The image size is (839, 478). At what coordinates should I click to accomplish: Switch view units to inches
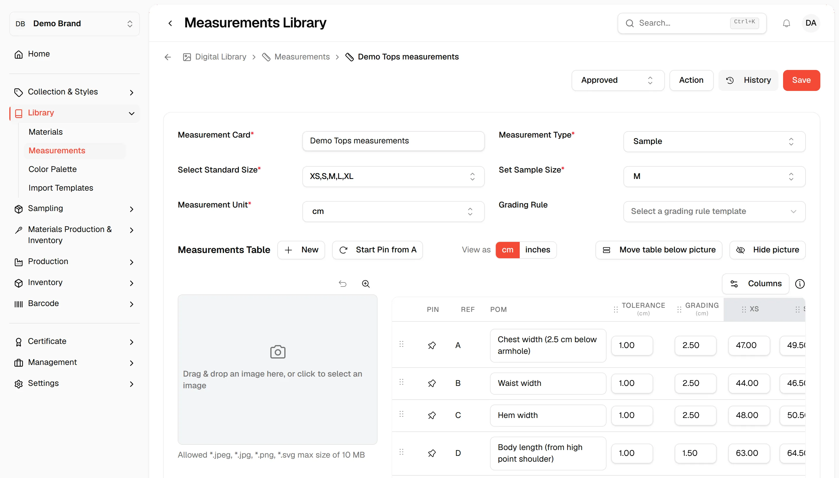click(x=537, y=250)
